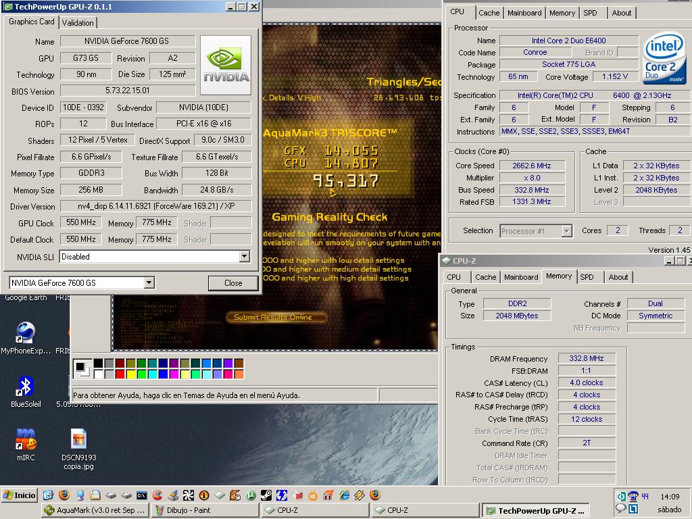This screenshot has width=692, height=519.
Task: Open Mainboard tab in the Processor CPU-Z window
Action: (x=524, y=13)
